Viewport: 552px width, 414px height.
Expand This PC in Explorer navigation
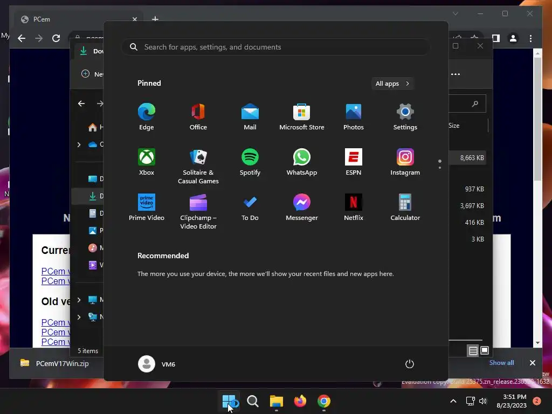pyautogui.click(x=79, y=300)
